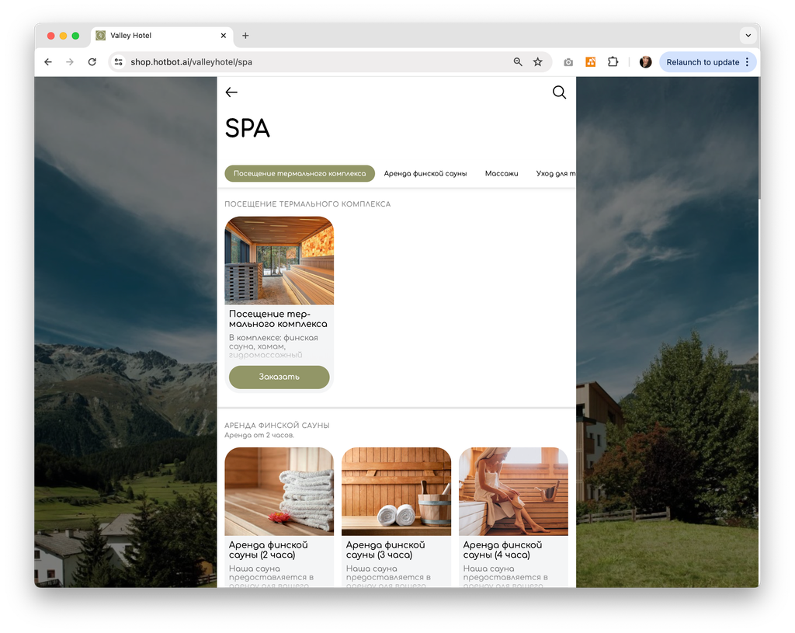Open the Chrome profile avatar

pyautogui.click(x=645, y=62)
